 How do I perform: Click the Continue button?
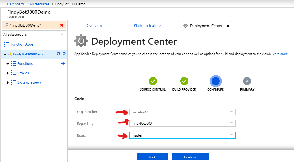tap(190, 157)
